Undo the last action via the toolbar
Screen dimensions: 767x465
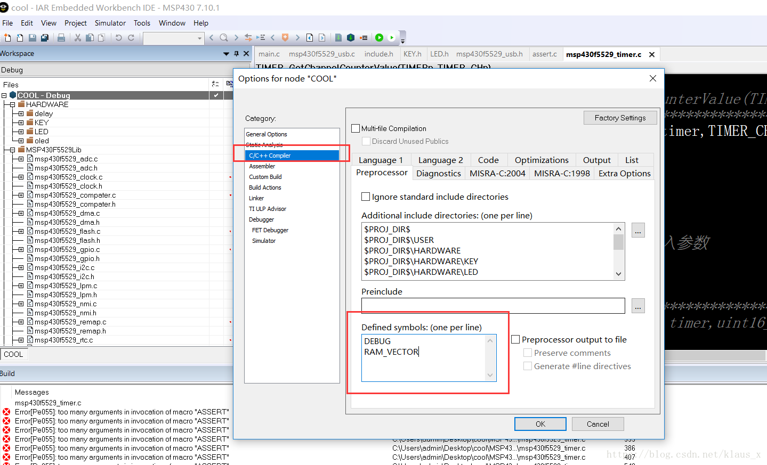pyautogui.click(x=118, y=38)
